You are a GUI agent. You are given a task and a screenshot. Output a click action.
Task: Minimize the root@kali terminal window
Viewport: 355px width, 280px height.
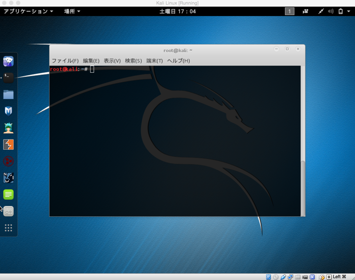point(276,49)
